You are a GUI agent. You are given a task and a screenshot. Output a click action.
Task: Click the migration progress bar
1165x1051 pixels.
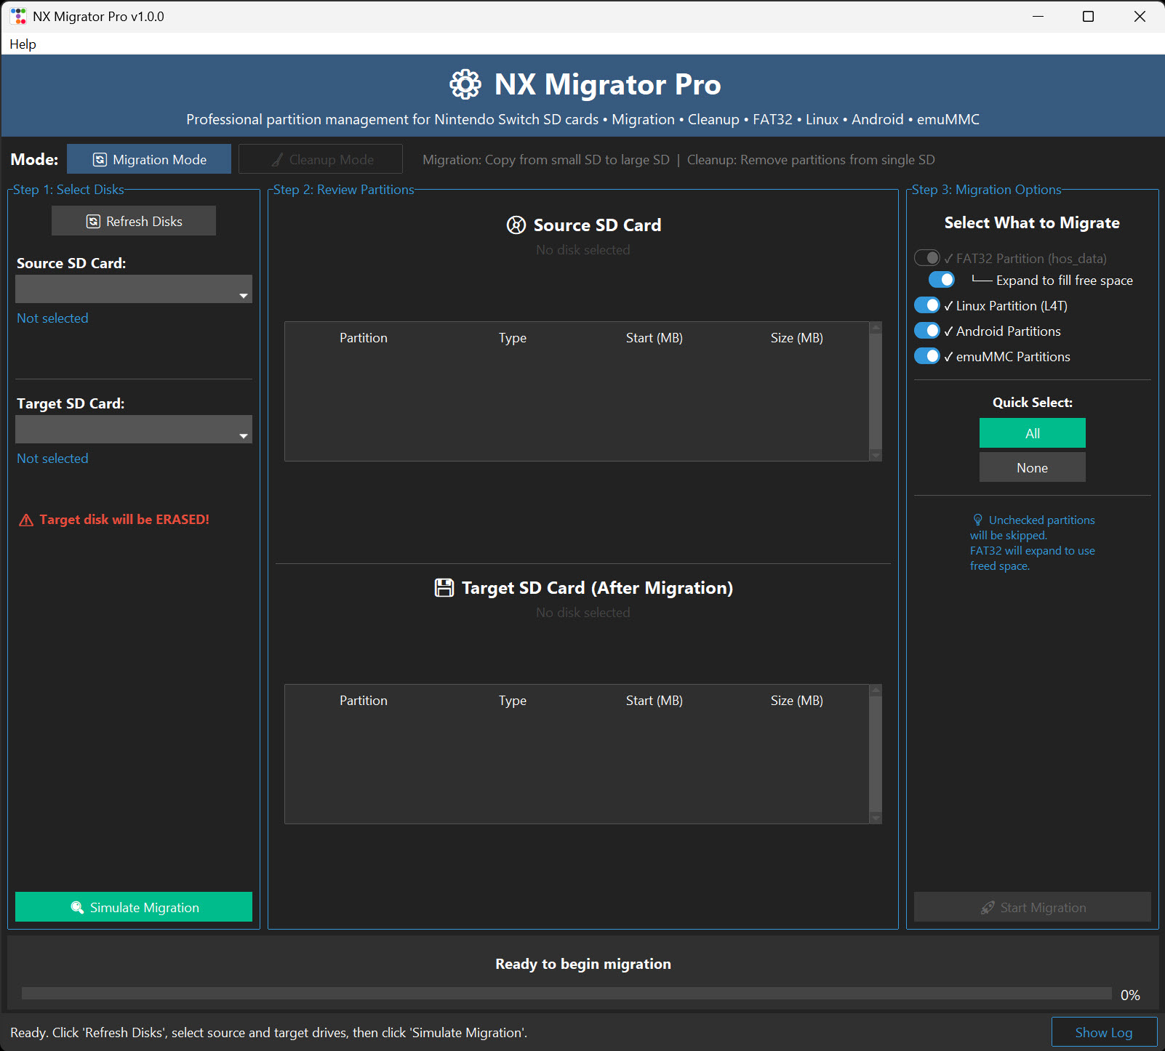[x=566, y=994]
